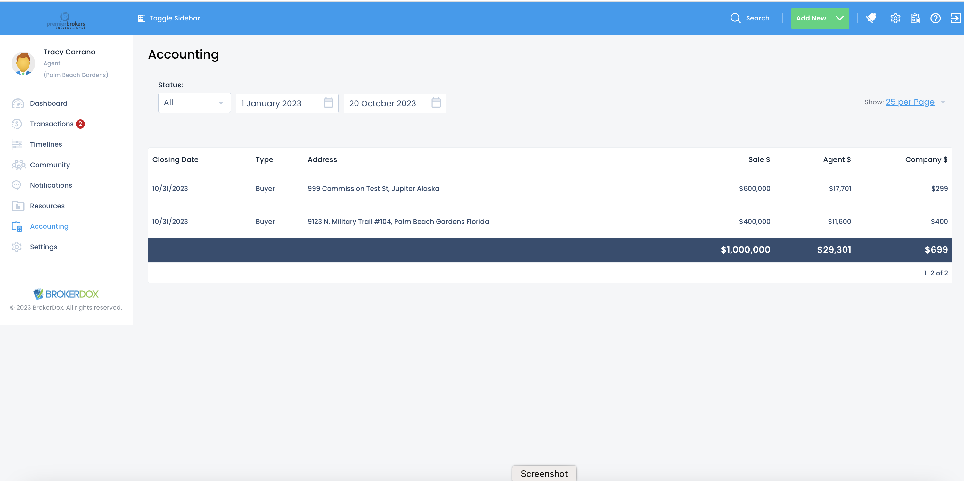Click the $400,000 sale amount
Image resolution: width=964 pixels, height=481 pixels.
coord(755,222)
